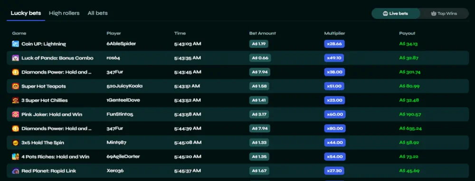The width and height of the screenshot is (475, 181).
Task: Open the 4 Pots Riches game icon
Action: click(x=16, y=157)
